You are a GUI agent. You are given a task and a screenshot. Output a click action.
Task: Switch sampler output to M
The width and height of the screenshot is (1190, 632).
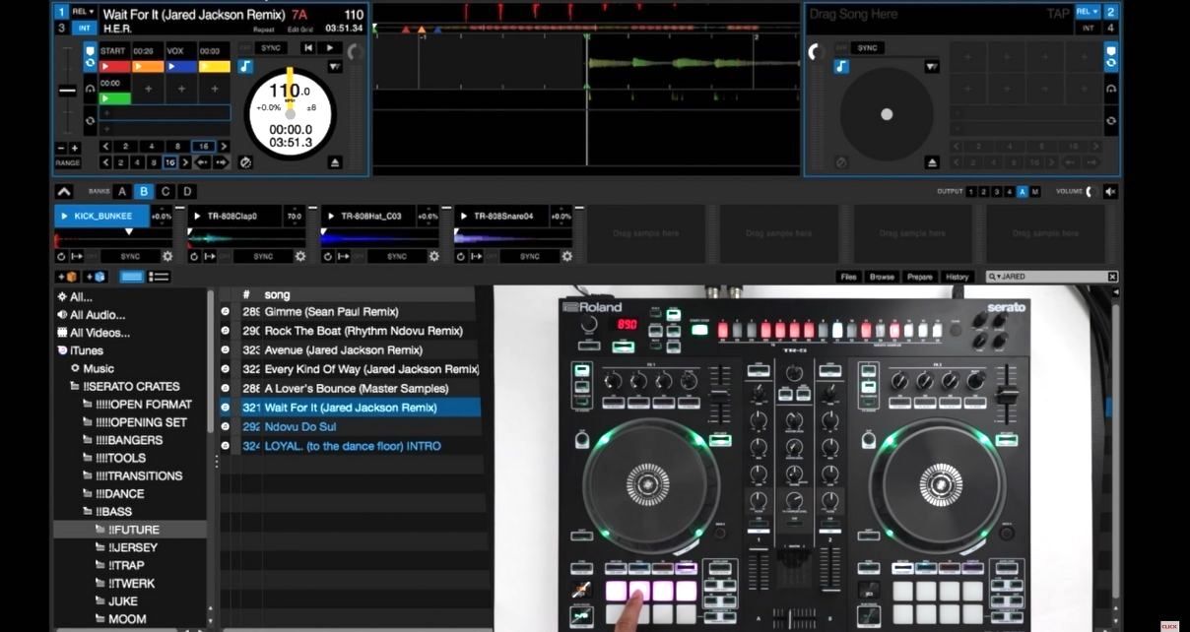click(1034, 192)
